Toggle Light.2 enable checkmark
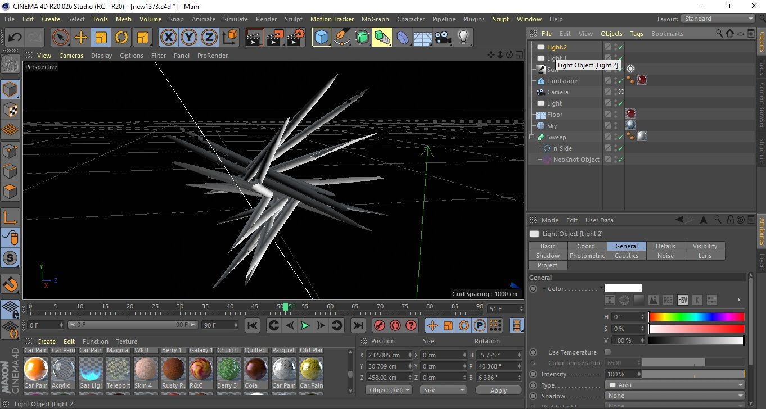The image size is (766, 409). click(620, 47)
